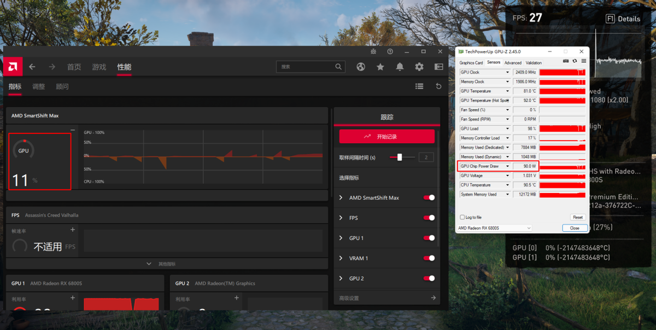656x330 pixels.
Task: Open AMD Software settings gear icon
Action: click(x=419, y=67)
